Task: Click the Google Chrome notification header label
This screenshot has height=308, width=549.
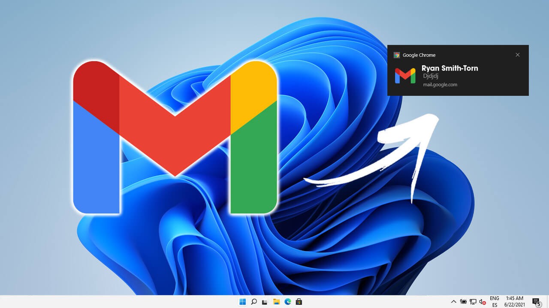Action: [419, 55]
